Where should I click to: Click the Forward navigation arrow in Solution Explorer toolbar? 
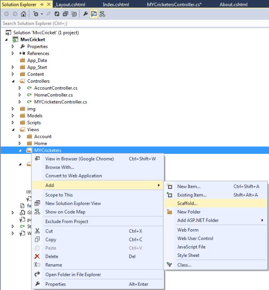coord(15,14)
